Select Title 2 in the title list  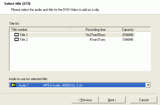point(72,39)
